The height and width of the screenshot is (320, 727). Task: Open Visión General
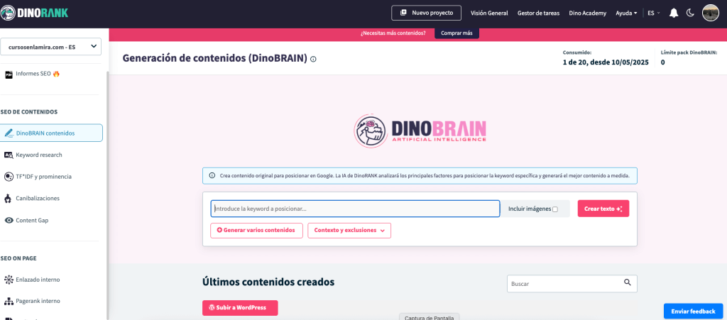489,13
